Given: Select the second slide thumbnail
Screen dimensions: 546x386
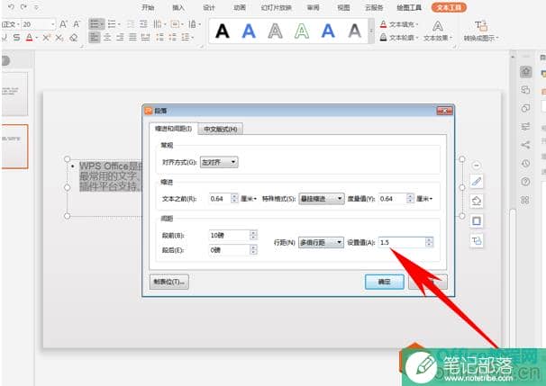Looking at the screenshot, I should [x=14, y=147].
